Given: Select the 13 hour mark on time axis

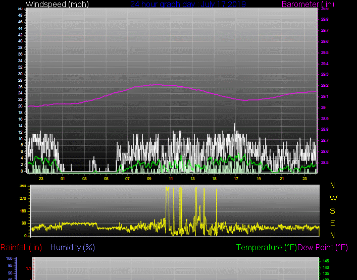Looking at the screenshot, I should pyautogui.click(x=192, y=179).
